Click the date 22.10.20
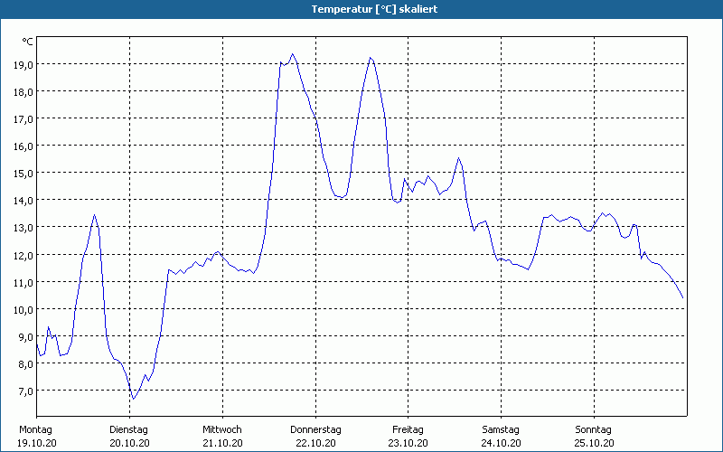 315,443
